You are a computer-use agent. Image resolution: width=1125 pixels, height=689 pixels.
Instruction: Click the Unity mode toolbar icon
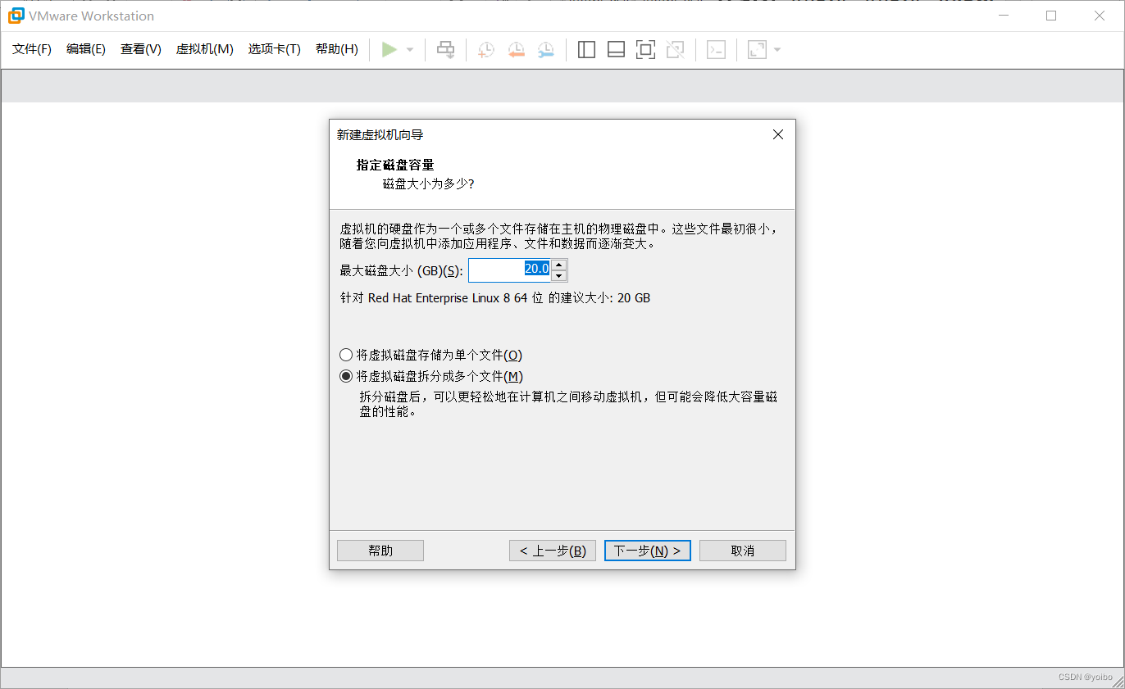675,50
